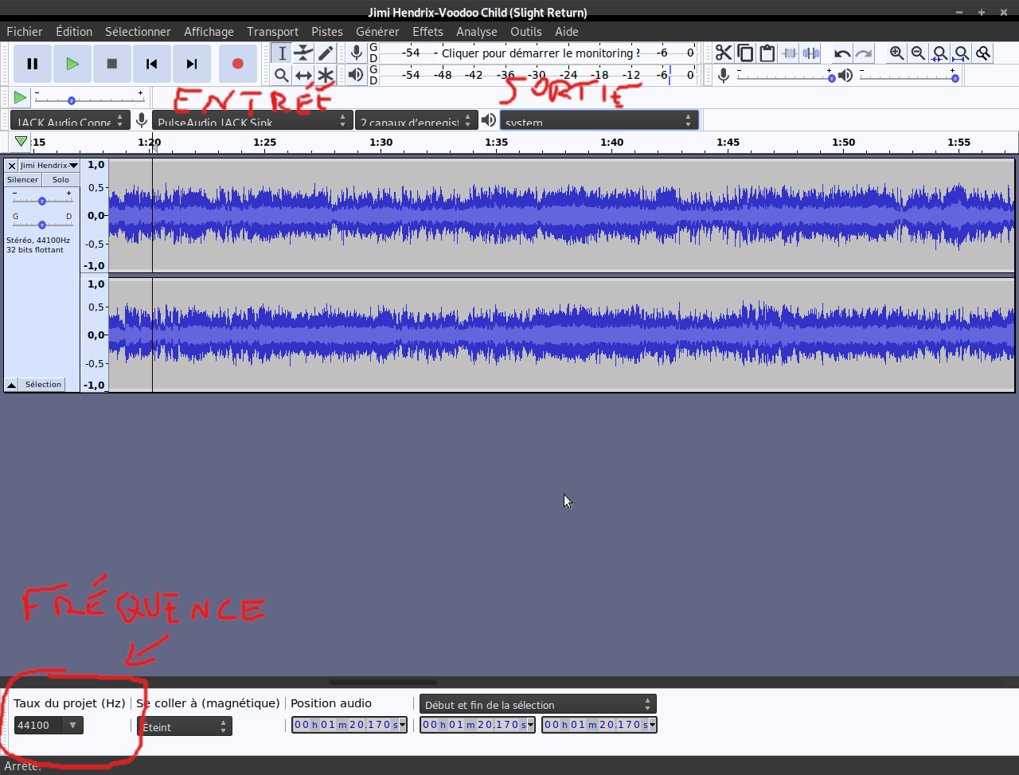
Task: Paste audio with the clipboard icon
Action: coord(767,53)
